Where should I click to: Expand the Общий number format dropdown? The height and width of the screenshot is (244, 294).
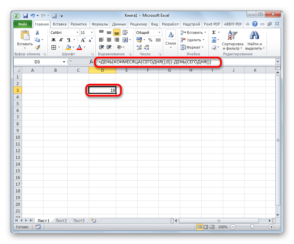(159, 33)
